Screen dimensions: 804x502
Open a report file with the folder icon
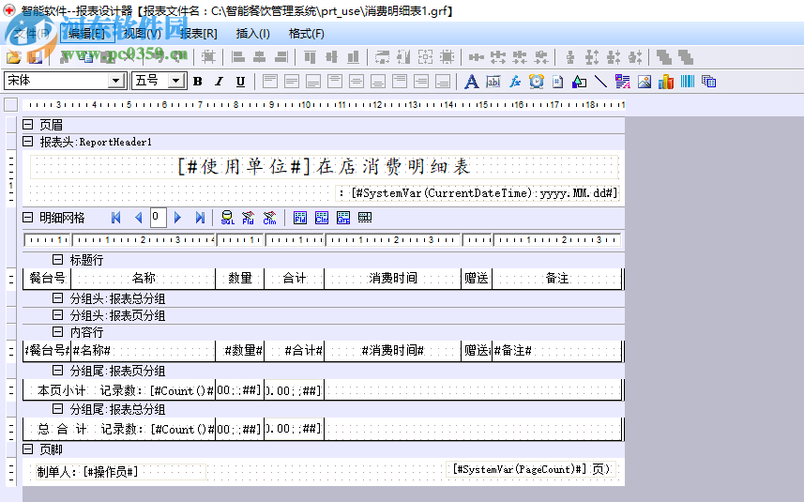click(13, 57)
